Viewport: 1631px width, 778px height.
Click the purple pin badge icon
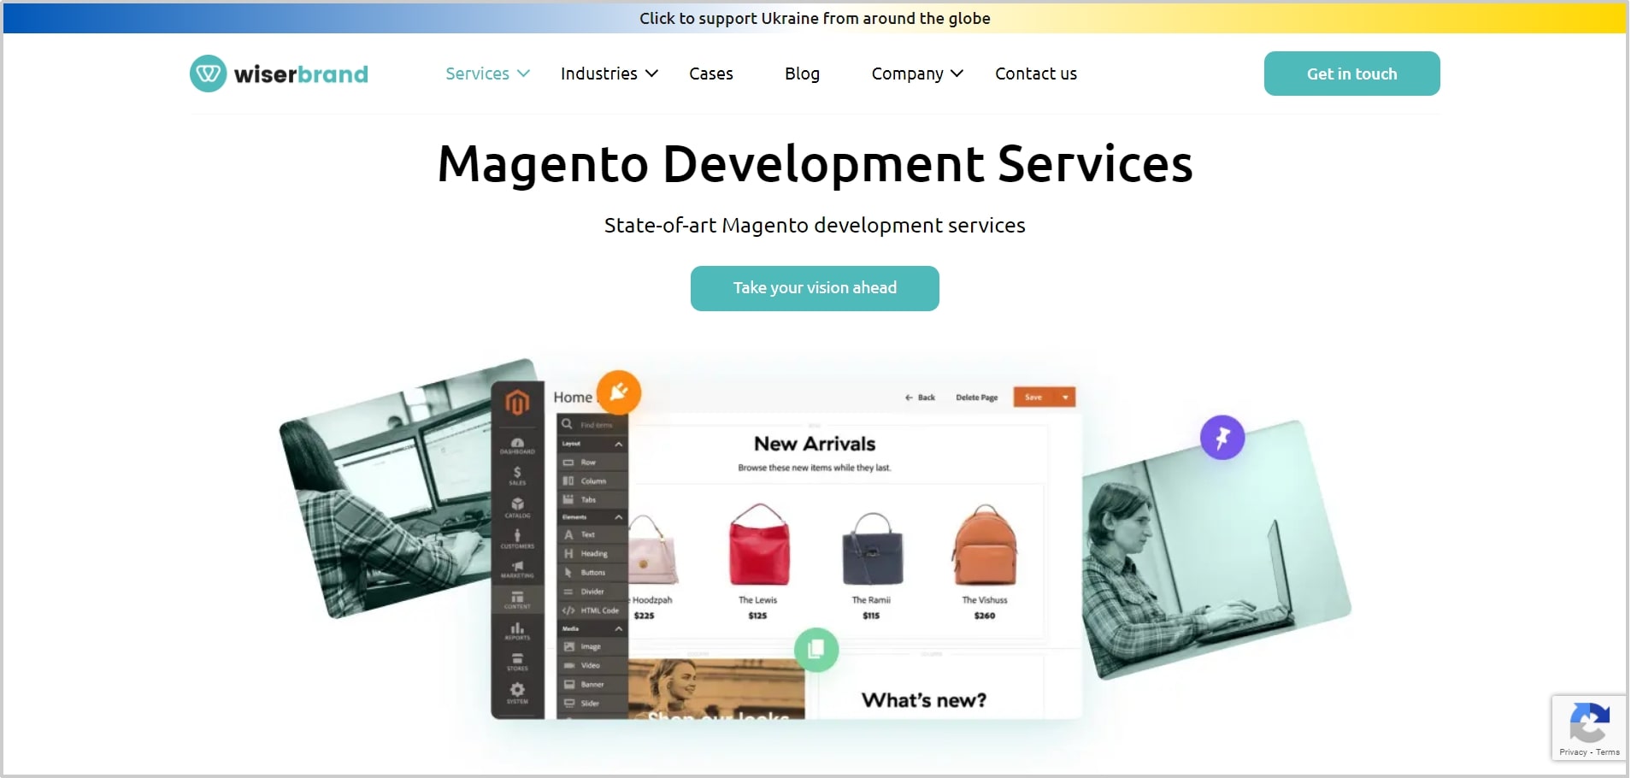(x=1222, y=438)
